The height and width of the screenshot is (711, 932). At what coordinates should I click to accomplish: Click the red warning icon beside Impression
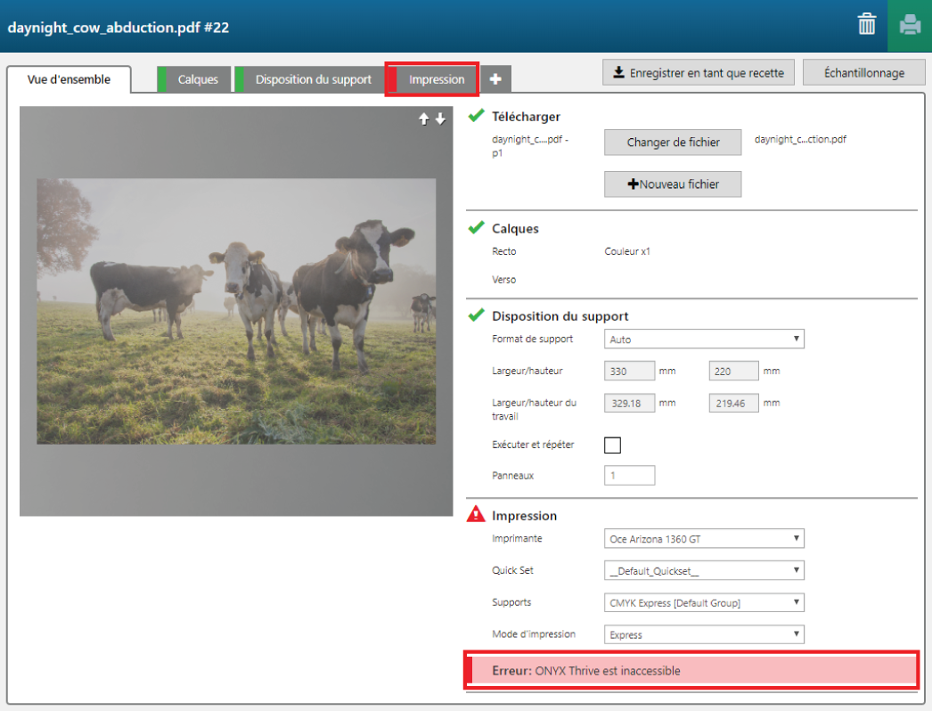click(x=476, y=514)
